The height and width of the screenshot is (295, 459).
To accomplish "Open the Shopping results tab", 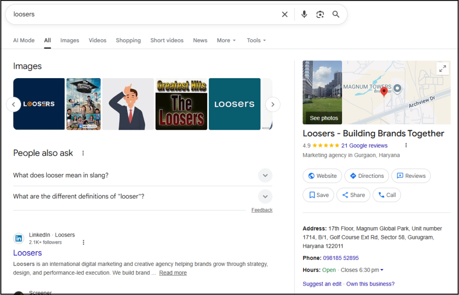I will pos(128,40).
